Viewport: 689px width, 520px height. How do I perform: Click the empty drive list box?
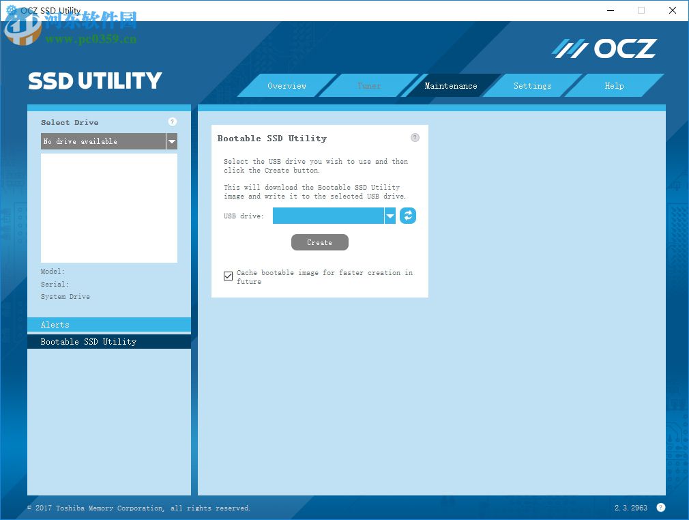[109, 208]
